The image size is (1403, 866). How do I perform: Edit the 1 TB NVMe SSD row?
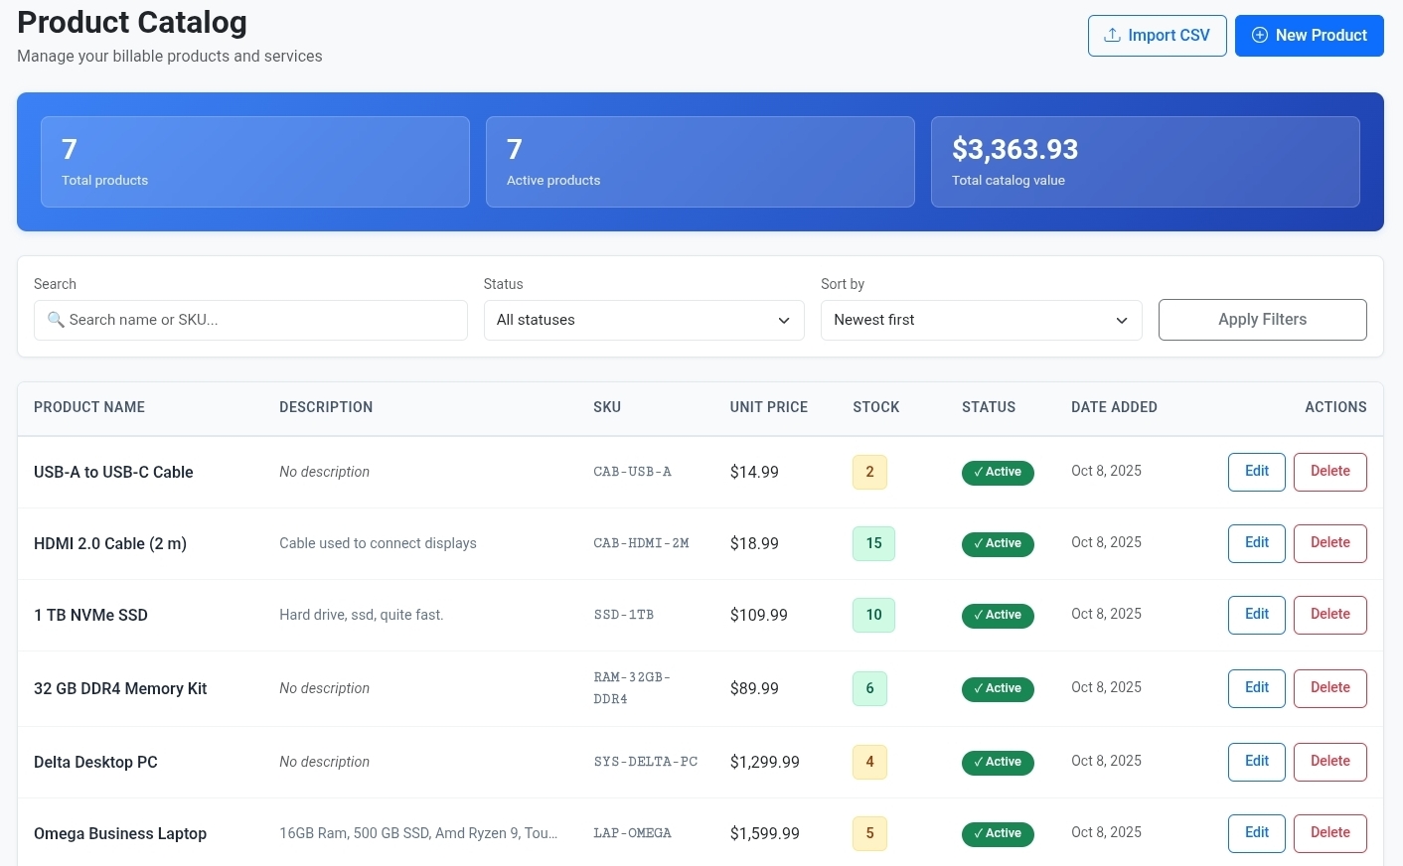click(1256, 615)
